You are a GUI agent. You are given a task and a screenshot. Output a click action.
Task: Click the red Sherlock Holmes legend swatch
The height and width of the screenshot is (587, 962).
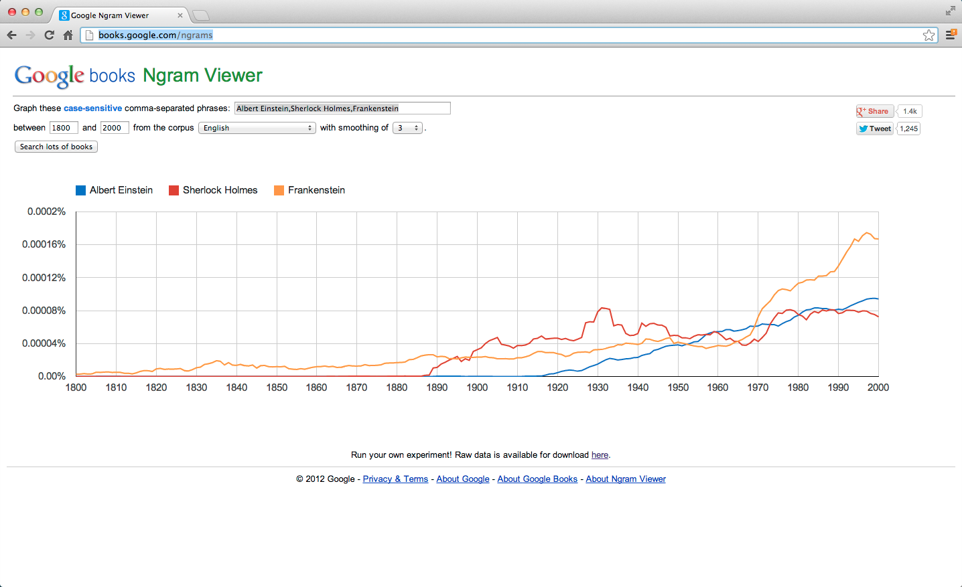point(174,190)
